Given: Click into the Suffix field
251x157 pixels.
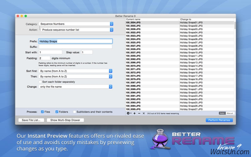Looking at the screenshot, I should point(76,47).
